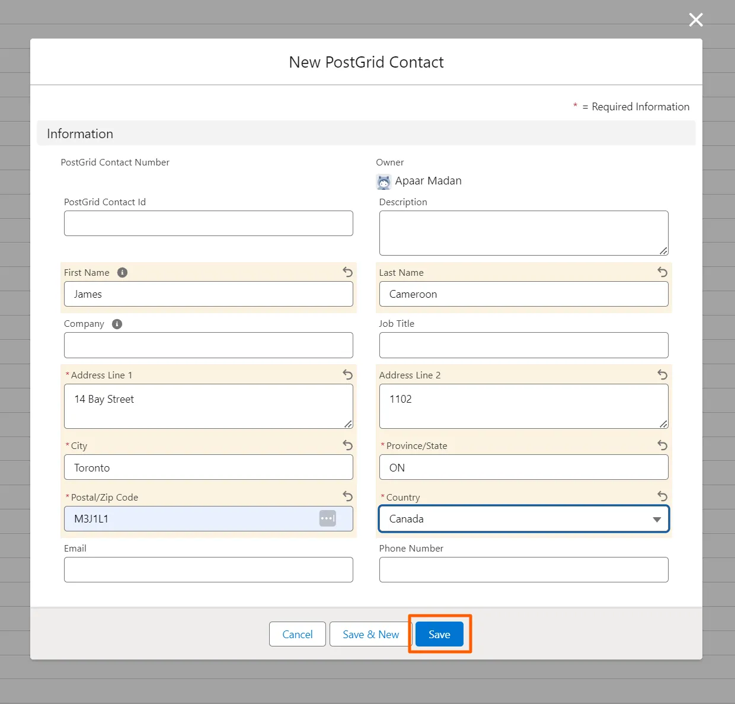Click the Save & New button
The image size is (735, 704).
[x=370, y=635]
